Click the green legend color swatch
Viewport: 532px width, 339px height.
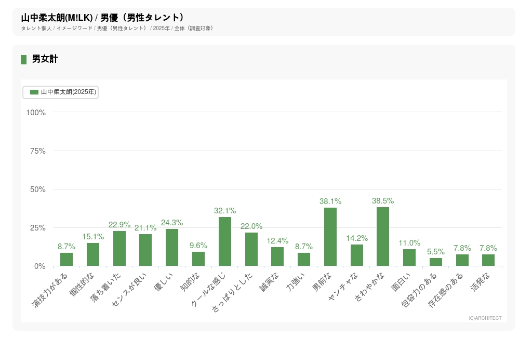[34, 92]
